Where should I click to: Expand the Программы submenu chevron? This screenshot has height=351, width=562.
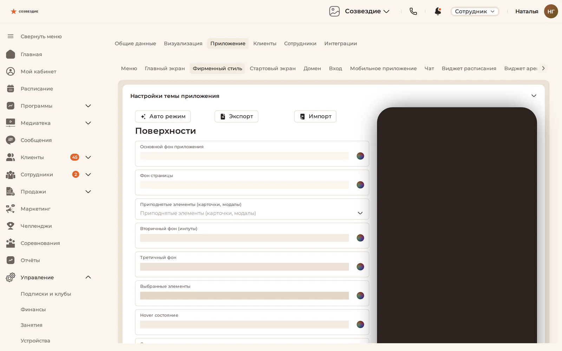tap(88, 106)
